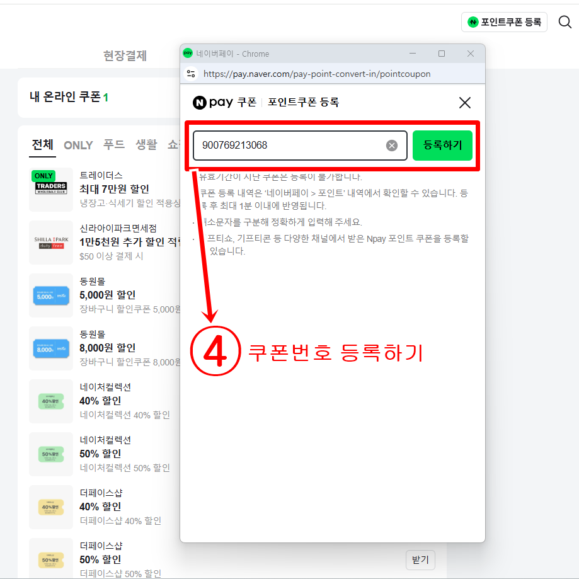
Task: Open 더페이스샵 50% 할인 coupon
Action: pos(100,559)
